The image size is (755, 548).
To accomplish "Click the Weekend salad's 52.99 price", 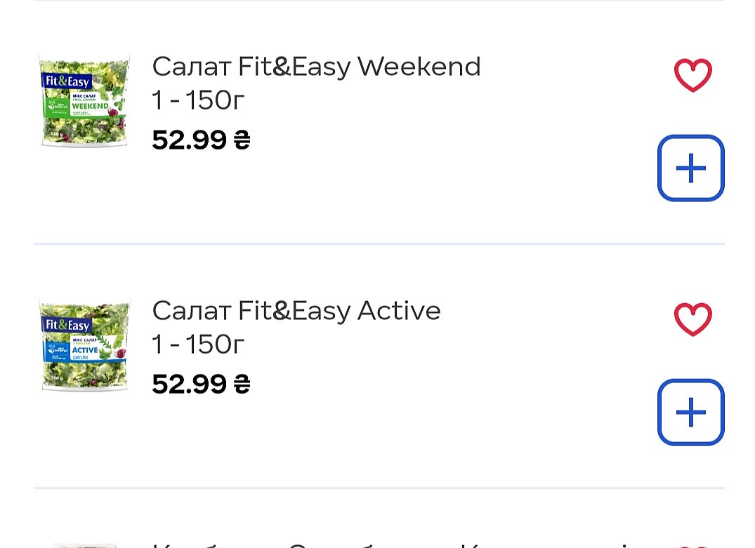I will (x=200, y=140).
